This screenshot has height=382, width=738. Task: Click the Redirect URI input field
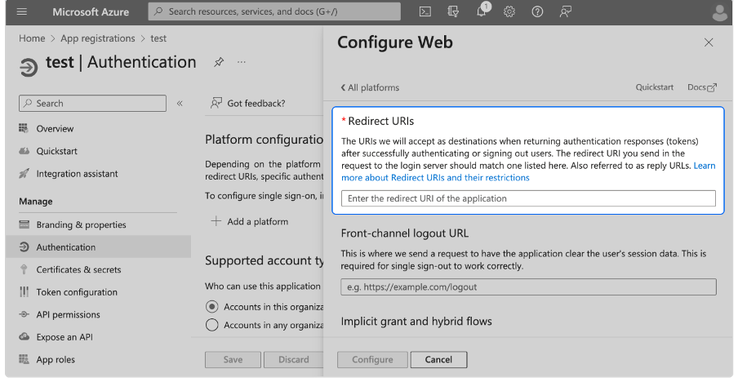pyautogui.click(x=528, y=198)
